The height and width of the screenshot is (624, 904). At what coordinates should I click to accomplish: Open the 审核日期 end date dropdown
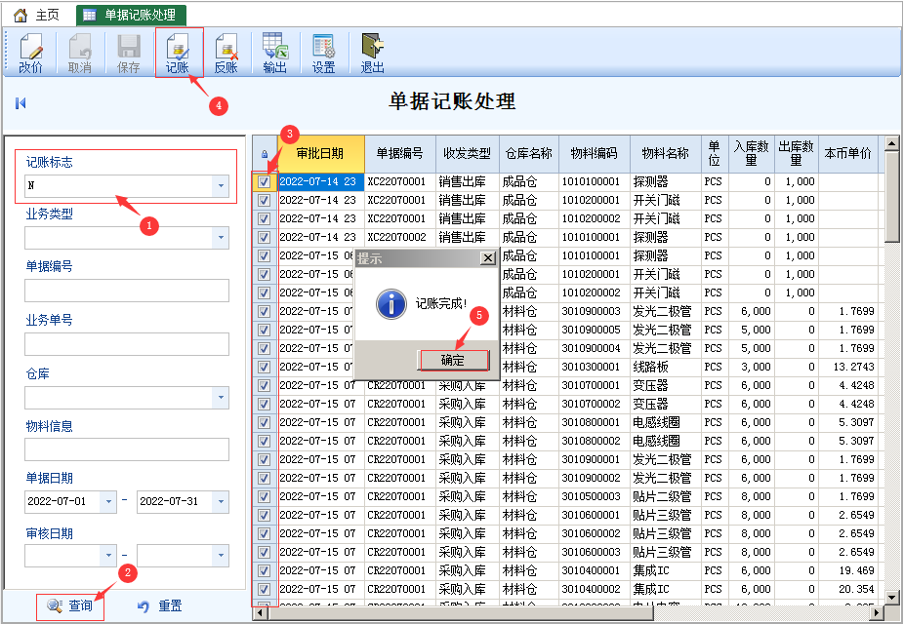click(221, 556)
